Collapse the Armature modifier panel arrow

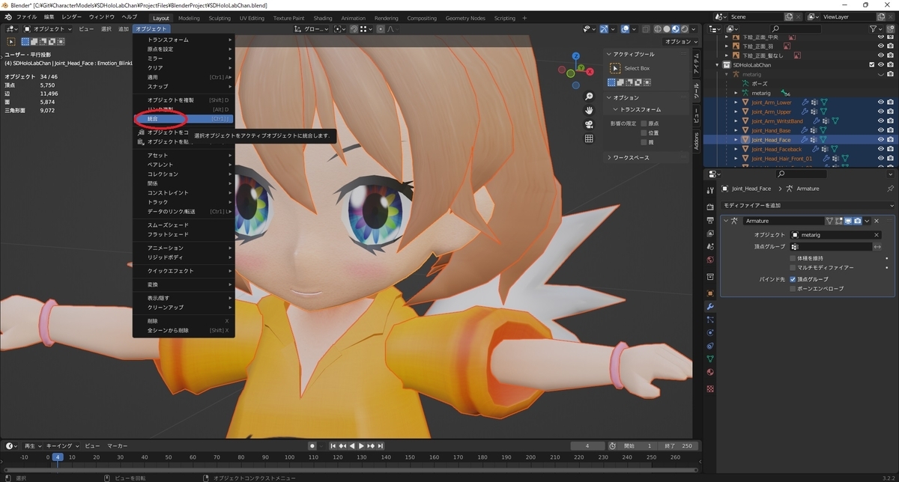tap(725, 221)
